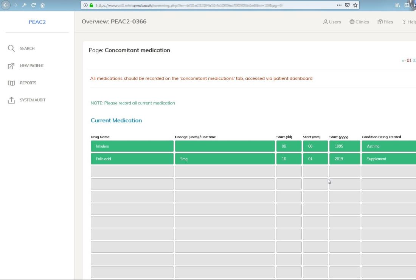Viewport: 416px width, 280px height.
Task: Click the Drug Name column header
Action: click(100, 137)
